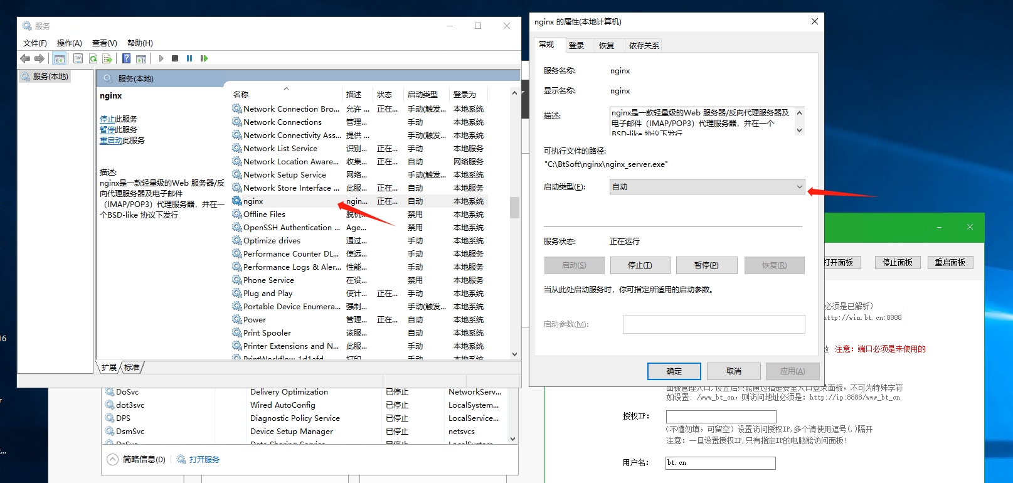Click the 用户名 input field
1013x483 pixels.
coord(721,463)
